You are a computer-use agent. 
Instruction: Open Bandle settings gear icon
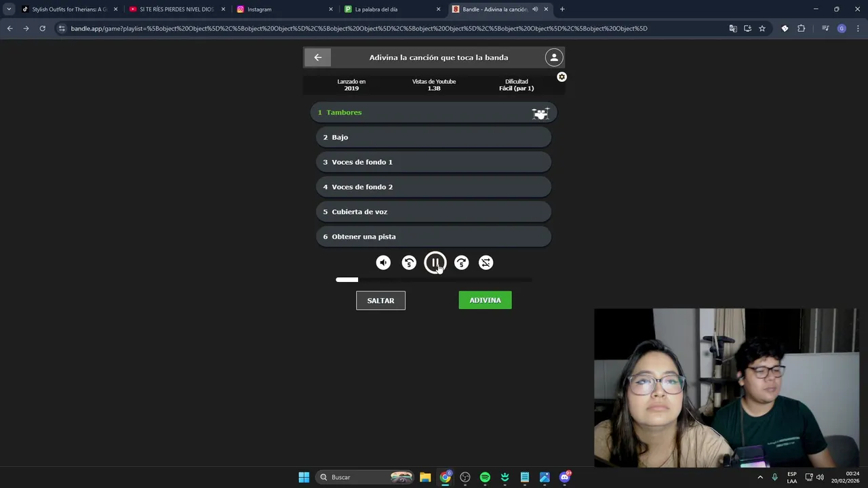pyautogui.click(x=561, y=77)
